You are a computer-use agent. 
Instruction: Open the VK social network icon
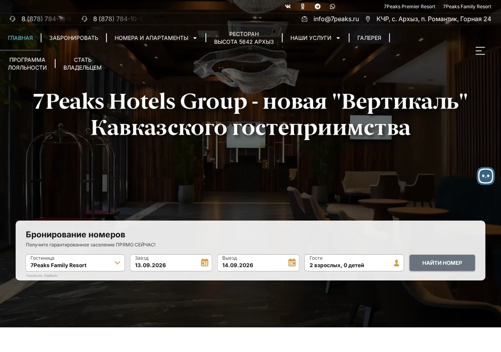tap(288, 7)
